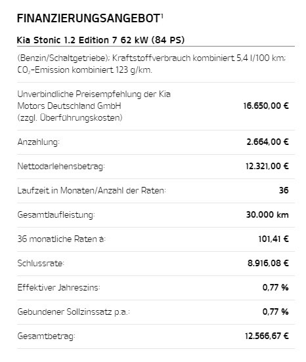Select the Schlussrate 8.916,08 € value
The image size is (306, 362).
tap(268, 263)
